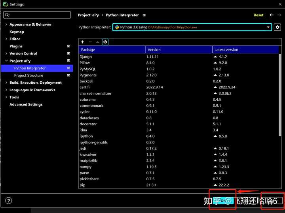Image resolution: width=285 pixels, height=213 pixels.
Task: Sort by Latest version column header
Action: click(245, 50)
